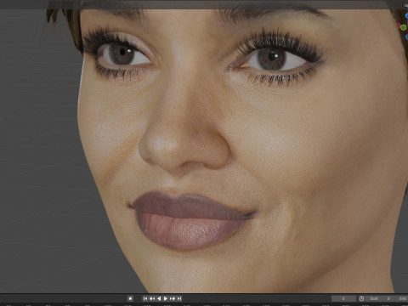This screenshot has height=306, width=408.
Task: Toggle the auto keying record button
Action: (x=130, y=298)
